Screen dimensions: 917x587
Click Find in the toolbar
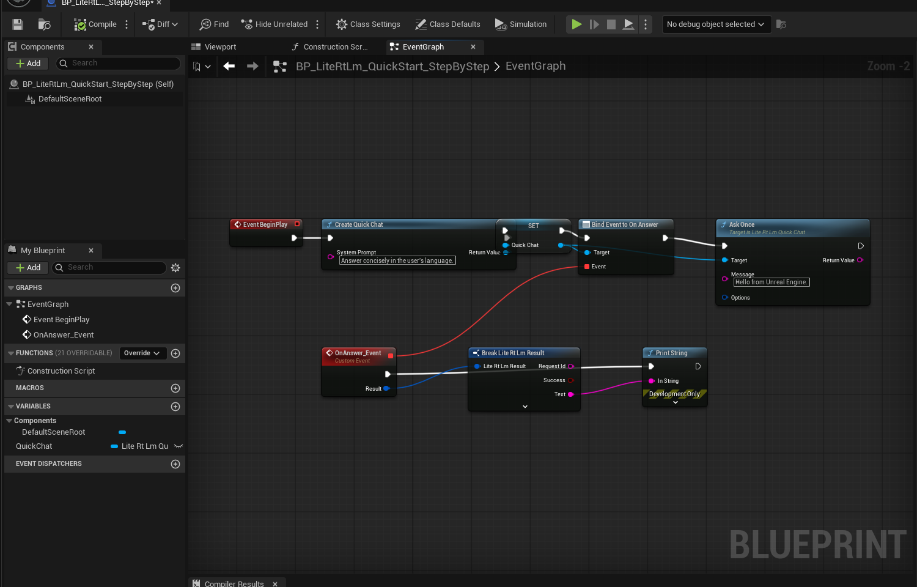[214, 24]
